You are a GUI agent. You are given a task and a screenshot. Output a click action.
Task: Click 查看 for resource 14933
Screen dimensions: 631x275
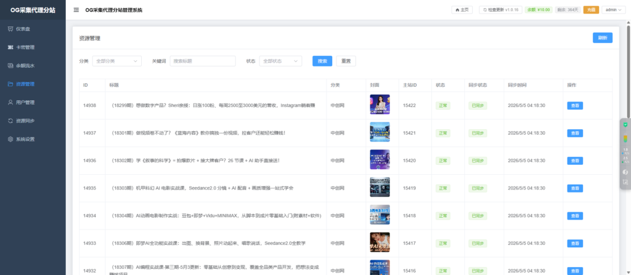pyautogui.click(x=575, y=243)
